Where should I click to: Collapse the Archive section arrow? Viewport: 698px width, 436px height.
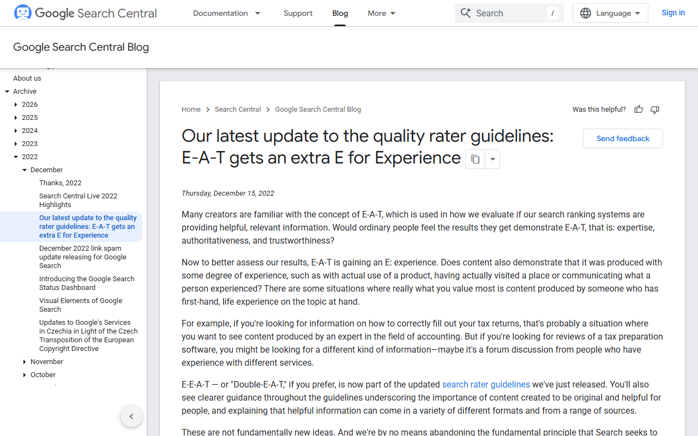(x=8, y=92)
